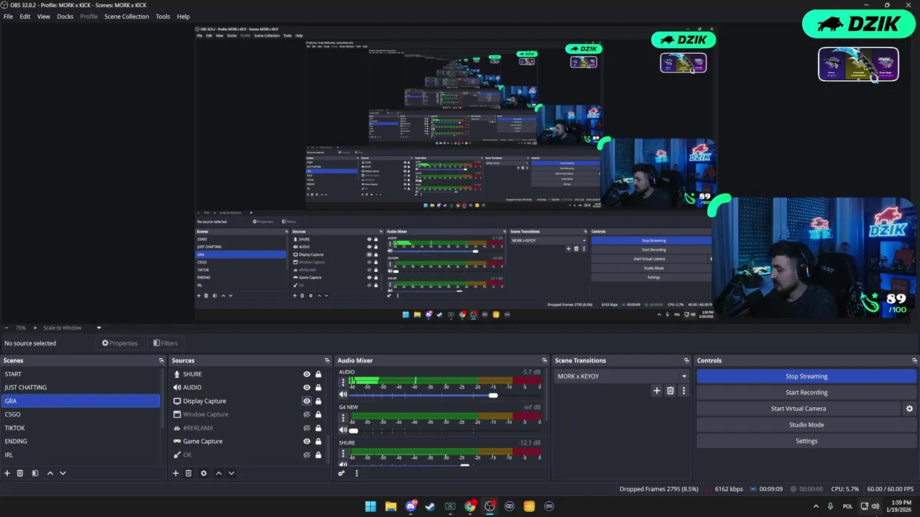The image size is (920, 517).
Task: Add a scene transition plus icon
Action: click(x=656, y=391)
